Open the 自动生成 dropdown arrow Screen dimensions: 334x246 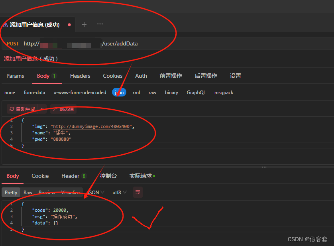tap(42, 108)
